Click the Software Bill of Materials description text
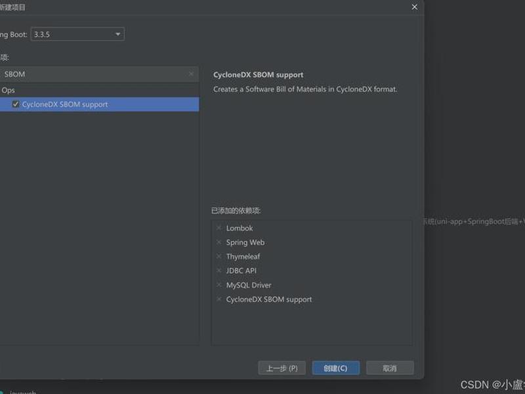Viewport: 525px width, 394px height. [305, 89]
